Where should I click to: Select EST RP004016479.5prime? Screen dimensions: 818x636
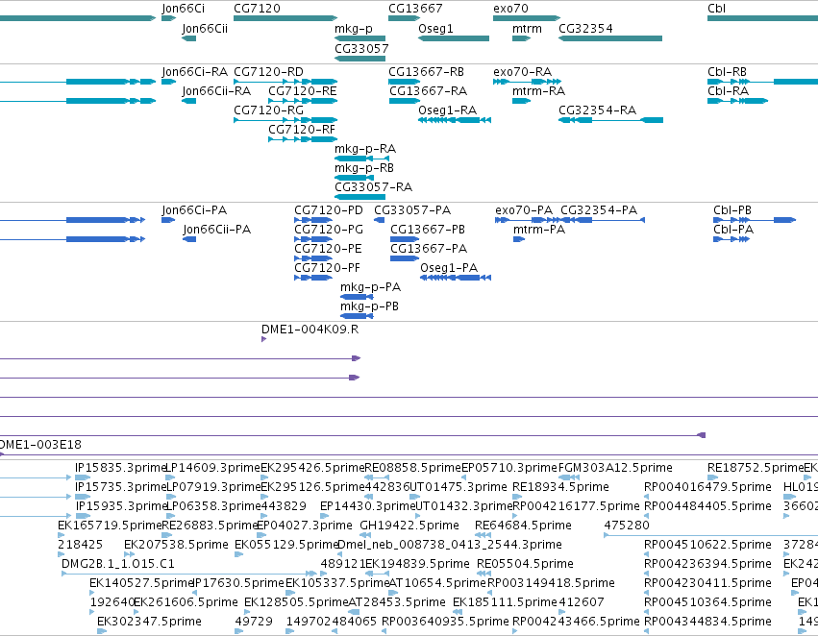pyautogui.click(x=707, y=487)
